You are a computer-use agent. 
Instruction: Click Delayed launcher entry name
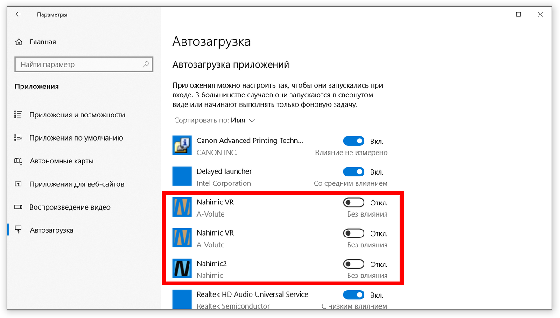click(x=224, y=171)
